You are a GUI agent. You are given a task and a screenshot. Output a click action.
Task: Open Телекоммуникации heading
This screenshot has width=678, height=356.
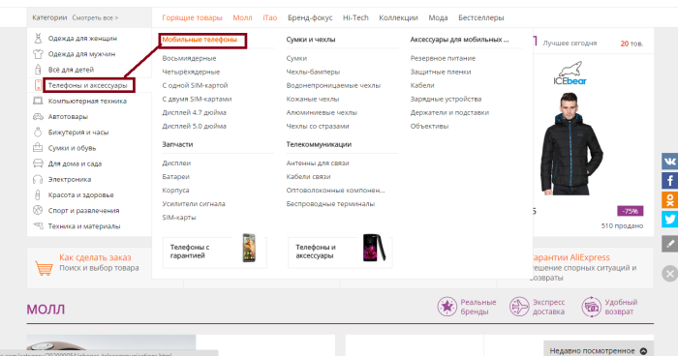pyautogui.click(x=319, y=144)
